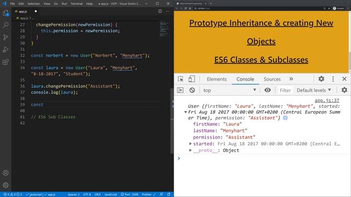
Task: Open the Run and Debug view
Action: point(5,49)
